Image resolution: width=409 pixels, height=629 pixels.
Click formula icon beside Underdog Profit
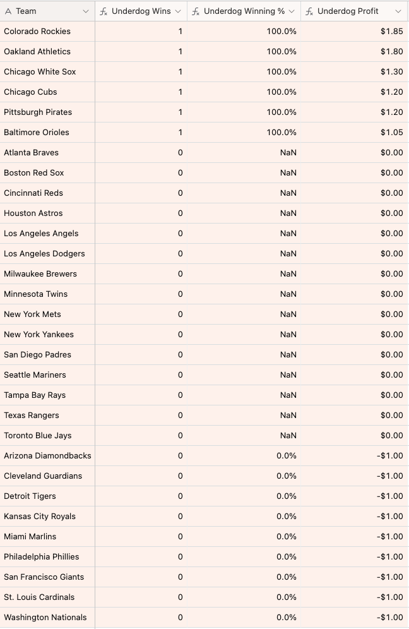(309, 11)
